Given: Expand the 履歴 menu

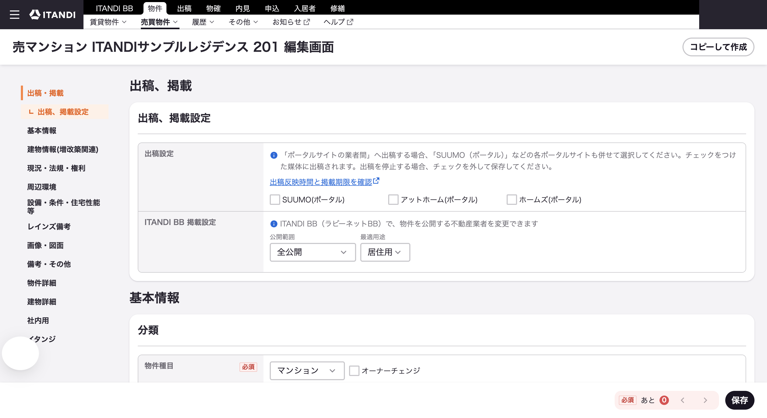Looking at the screenshot, I should pyautogui.click(x=203, y=22).
